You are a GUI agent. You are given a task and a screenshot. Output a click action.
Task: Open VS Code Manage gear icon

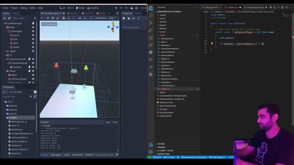(151, 152)
